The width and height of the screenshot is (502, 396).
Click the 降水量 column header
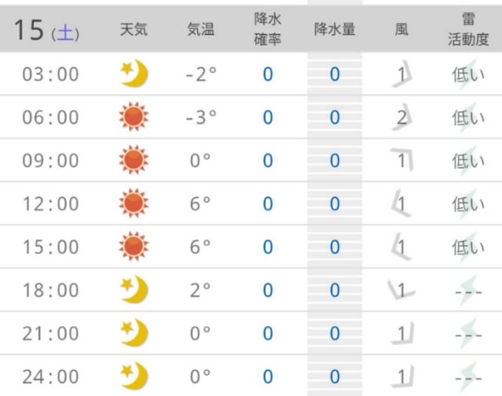click(335, 30)
